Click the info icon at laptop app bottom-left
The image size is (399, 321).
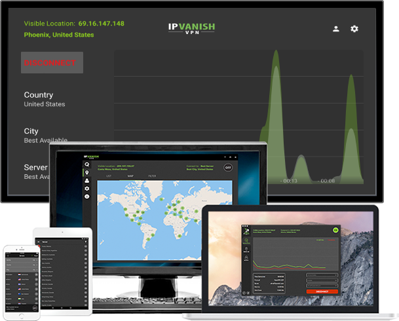244,293
